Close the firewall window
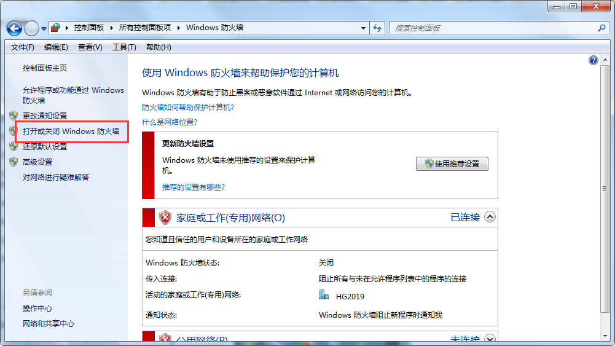The height and width of the screenshot is (346, 615). pos(596,6)
